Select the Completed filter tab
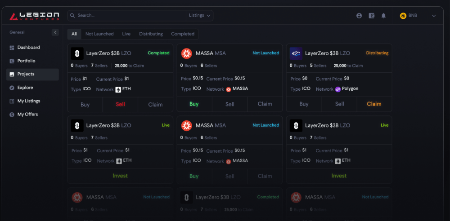Image resolution: width=450 pixels, height=221 pixels. point(183,34)
